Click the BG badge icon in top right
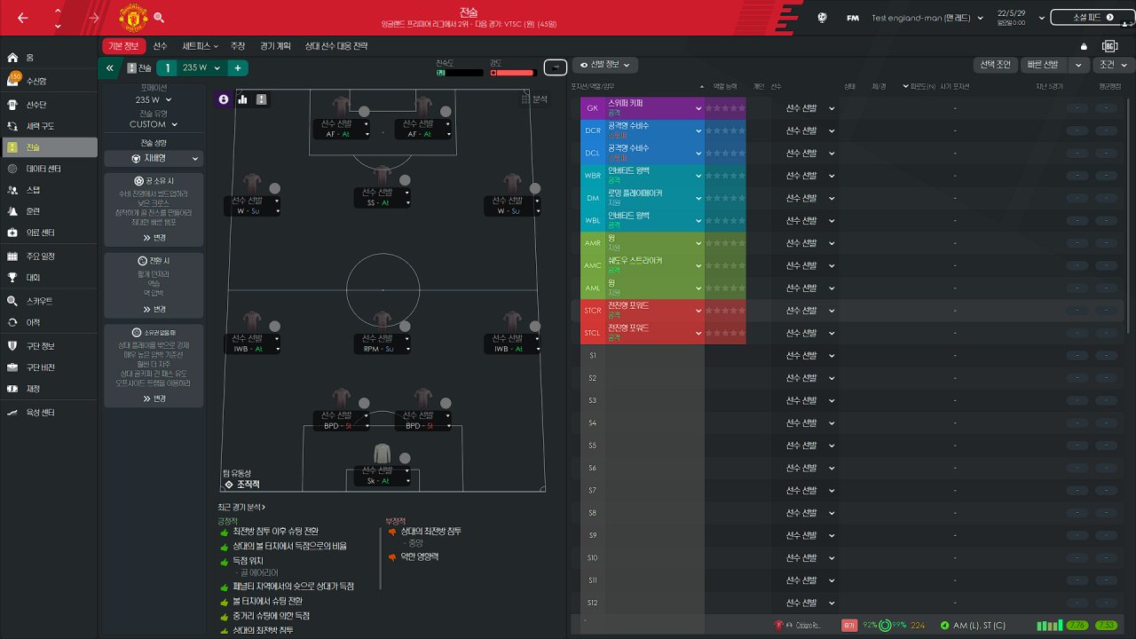 (1109, 45)
